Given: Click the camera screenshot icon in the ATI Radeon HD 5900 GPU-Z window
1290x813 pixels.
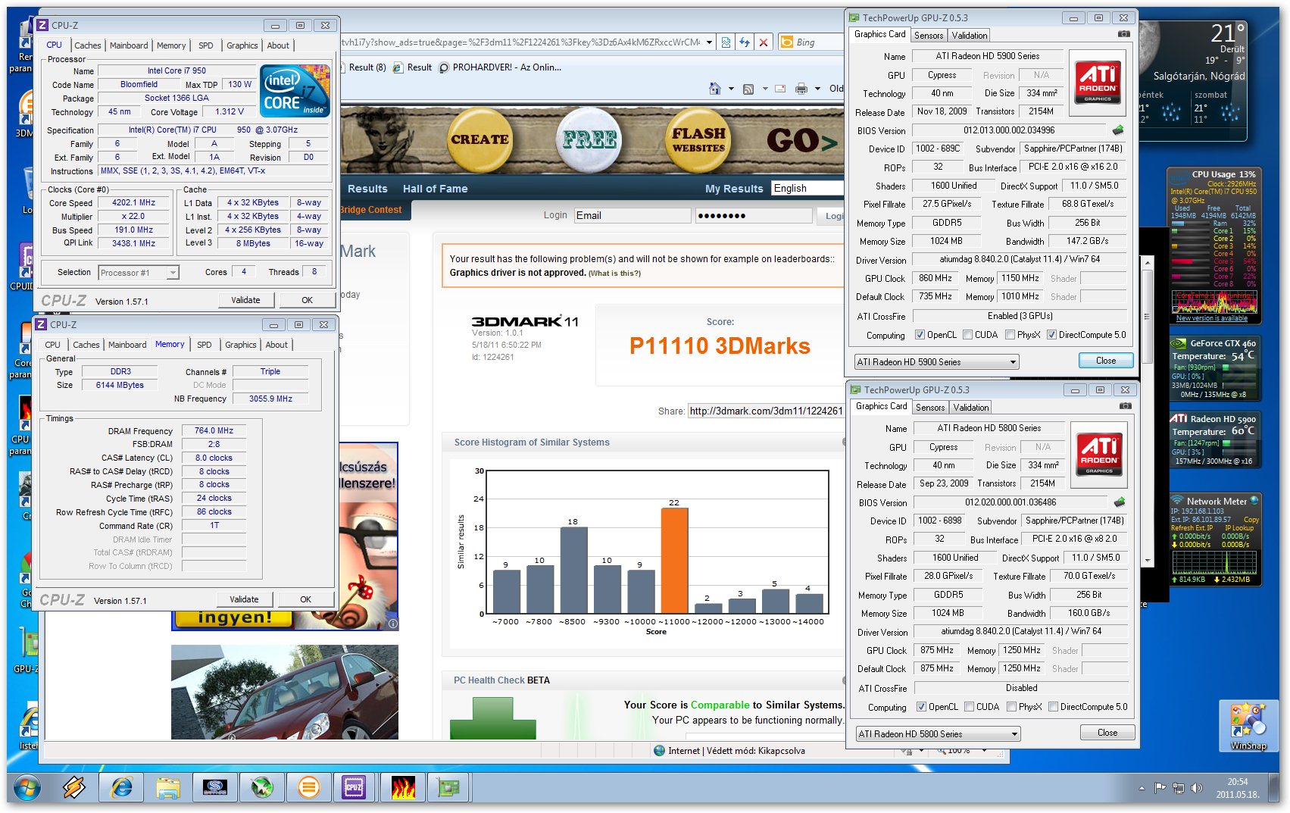Looking at the screenshot, I should (x=1124, y=35).
